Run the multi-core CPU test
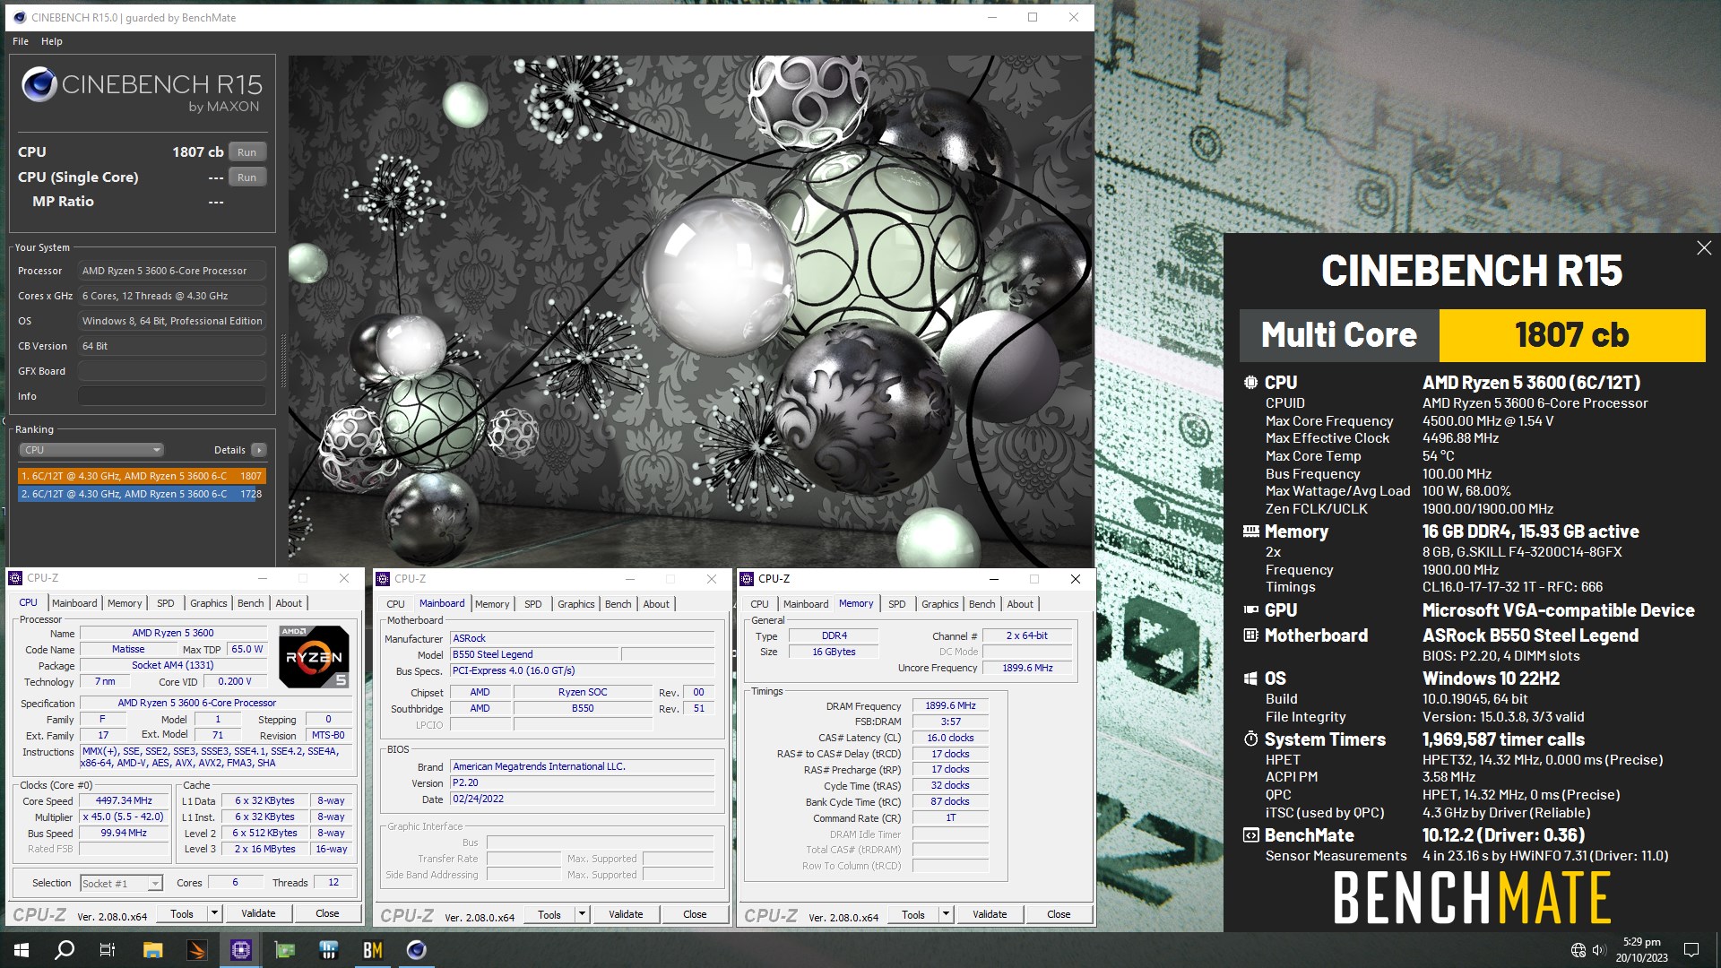Image resolution: width=1721 pixels, height=968 pixels. 247,152
